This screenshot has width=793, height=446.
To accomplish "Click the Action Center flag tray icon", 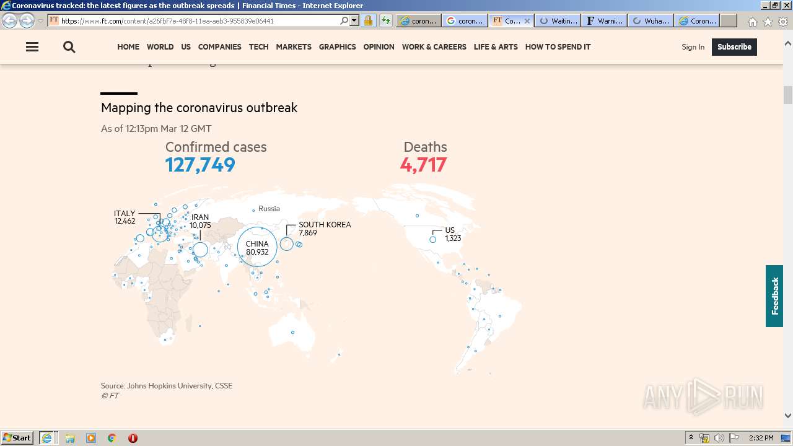I will pos(734,438).
